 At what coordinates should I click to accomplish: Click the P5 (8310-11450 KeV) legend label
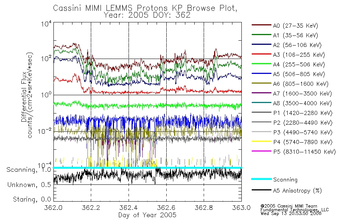[305, 152]
